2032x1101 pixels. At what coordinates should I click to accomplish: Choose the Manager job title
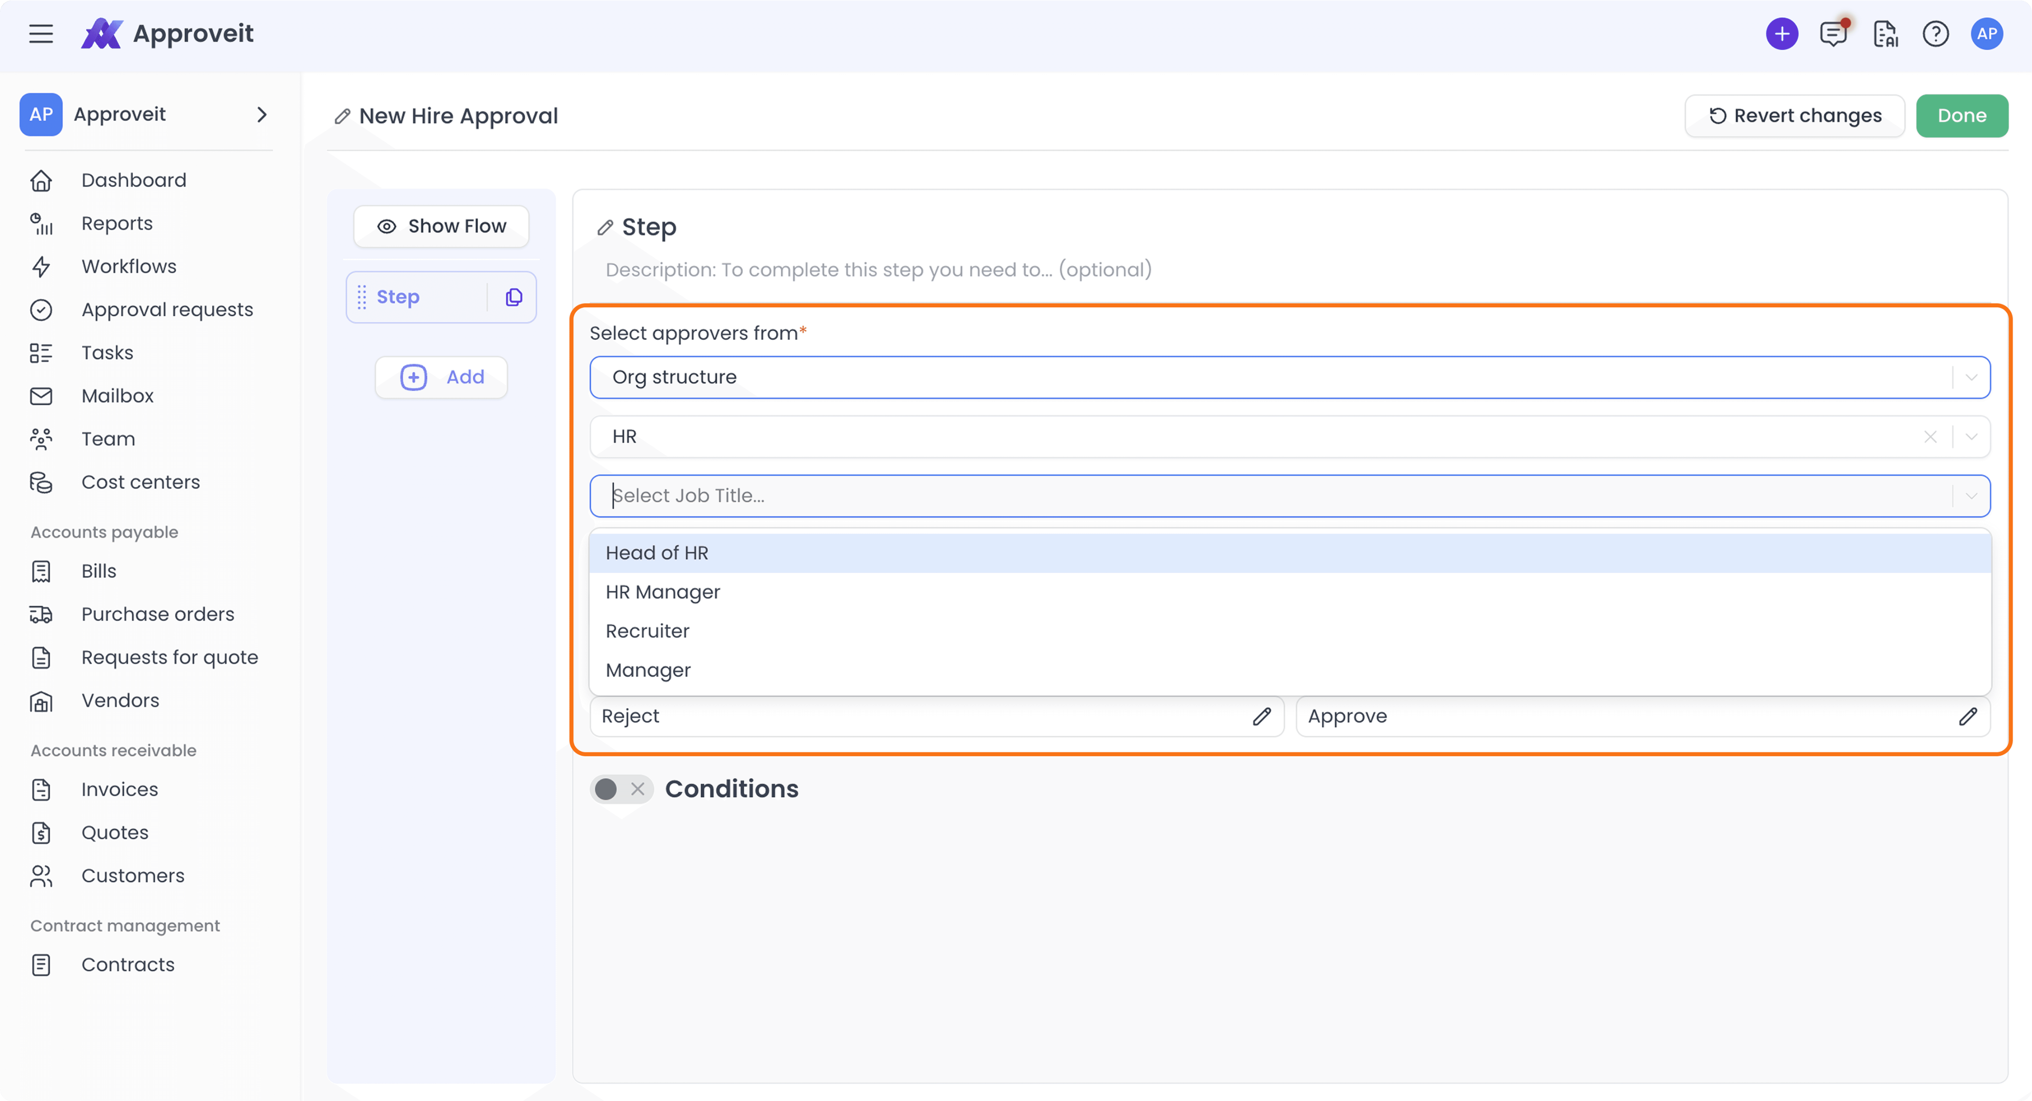pos(1290,670)
